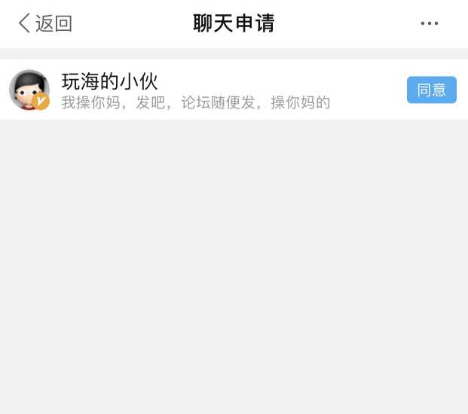This screenshot has width=468, height=414.
Task: Tap the back chevron arrow
Action: 24,23
